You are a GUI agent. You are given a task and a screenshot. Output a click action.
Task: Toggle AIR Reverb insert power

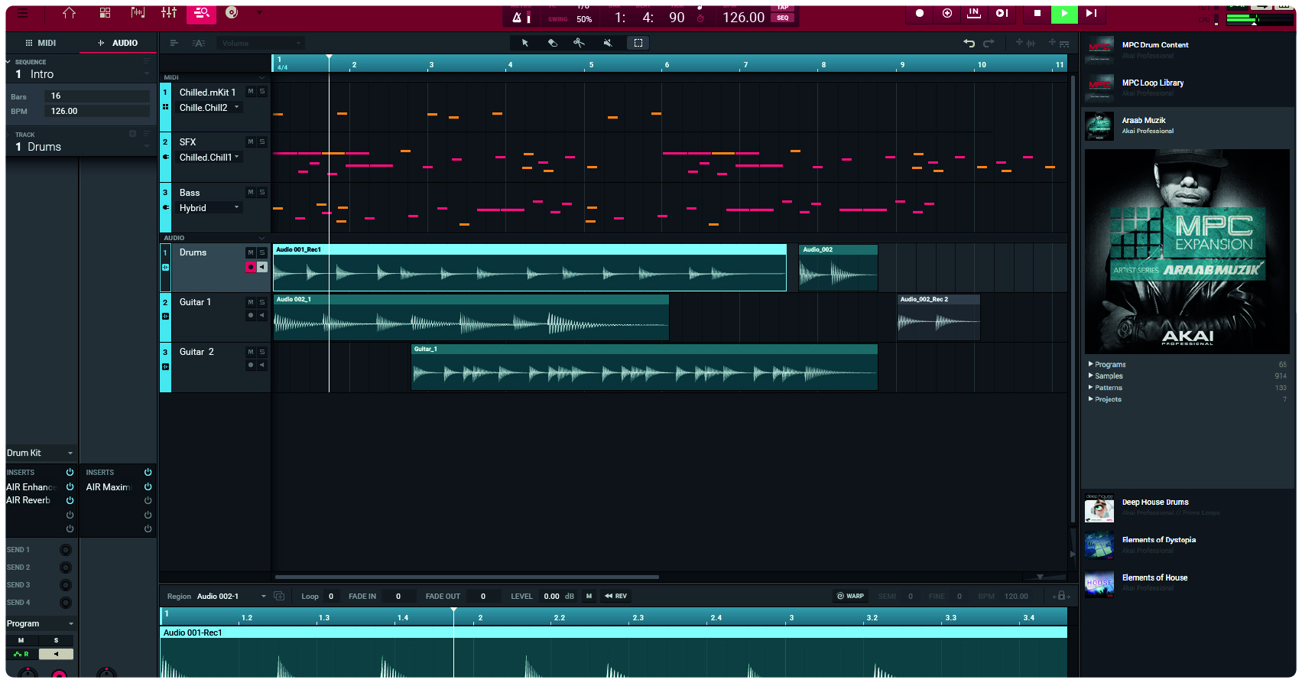[70, 500]
